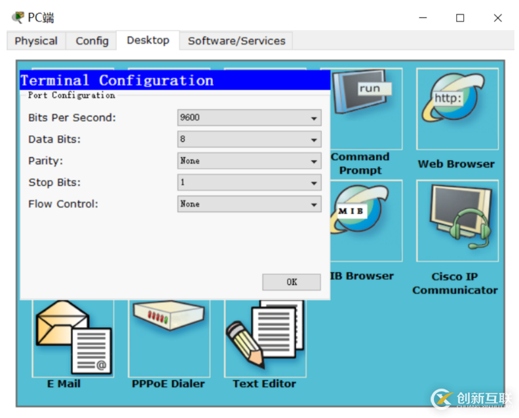This screenshot has width=519, height=418.
Task: Click the Data Bits label
Action: 54,139
